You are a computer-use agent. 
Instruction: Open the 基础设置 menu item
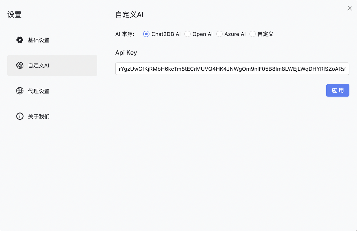[x=52, y=40]
